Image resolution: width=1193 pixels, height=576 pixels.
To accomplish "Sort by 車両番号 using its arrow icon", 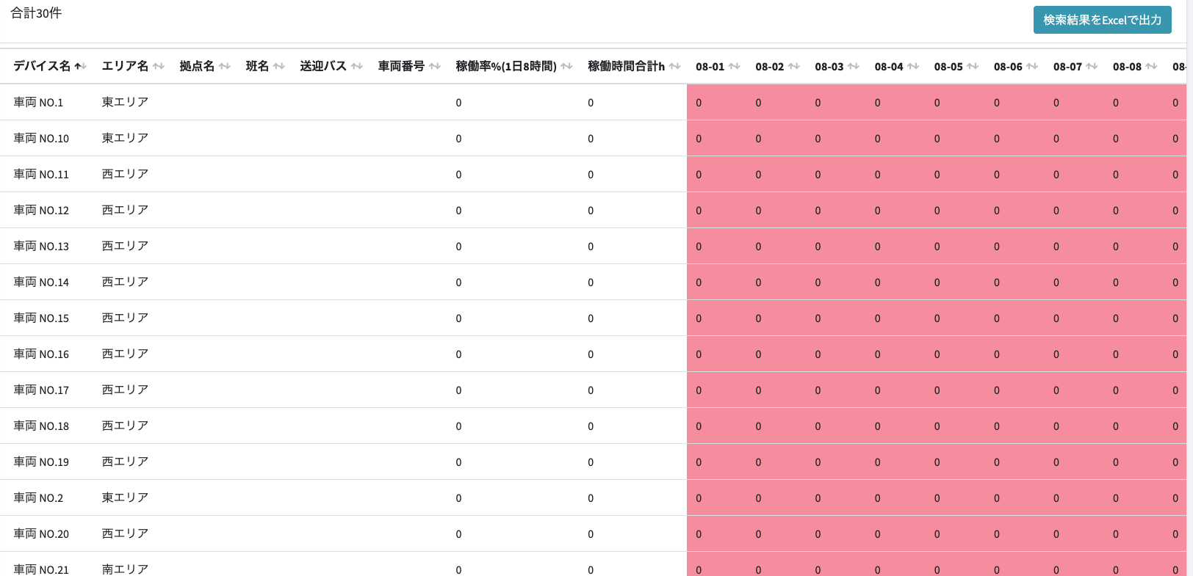I will [435, 67].
